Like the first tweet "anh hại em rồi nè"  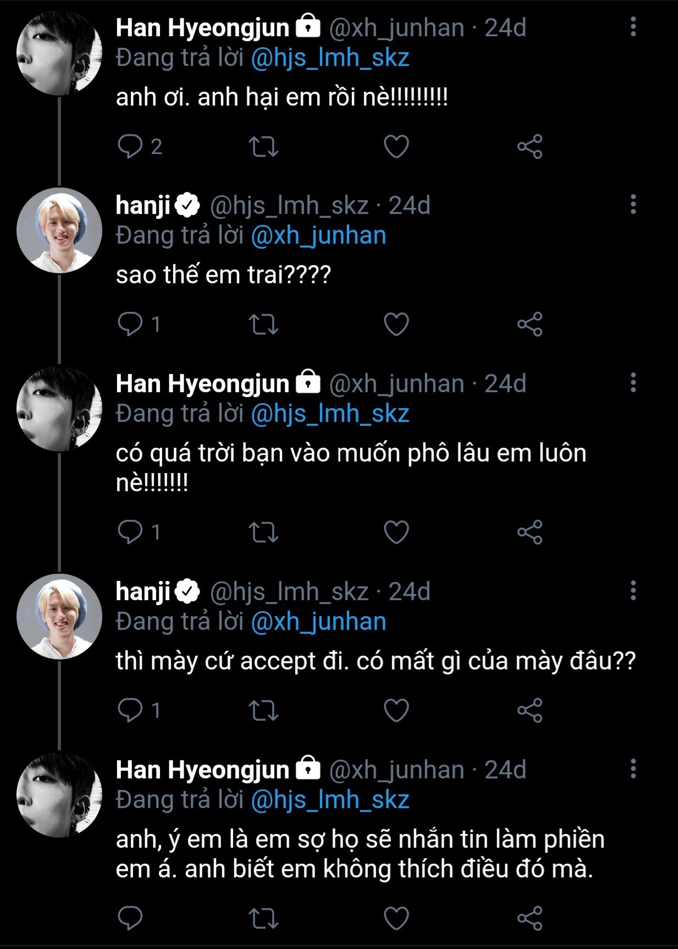click(396, 147)
